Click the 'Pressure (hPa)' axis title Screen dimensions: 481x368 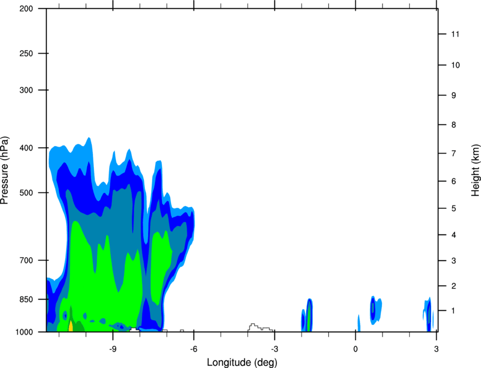(5, 170)
